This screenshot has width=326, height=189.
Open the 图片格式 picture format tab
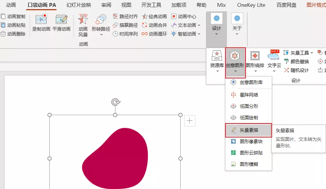click(316, 5)
